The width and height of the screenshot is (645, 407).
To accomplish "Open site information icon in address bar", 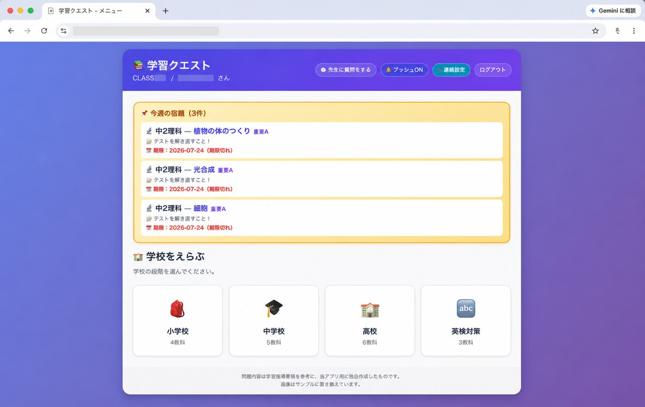I will click(x=64, y=31).
